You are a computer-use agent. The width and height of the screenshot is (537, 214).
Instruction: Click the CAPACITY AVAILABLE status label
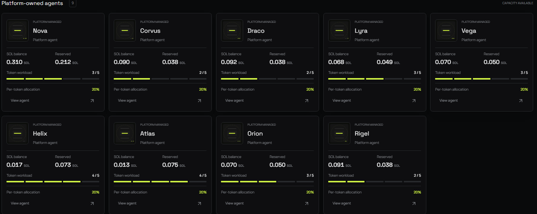click(x=517, y=3)
